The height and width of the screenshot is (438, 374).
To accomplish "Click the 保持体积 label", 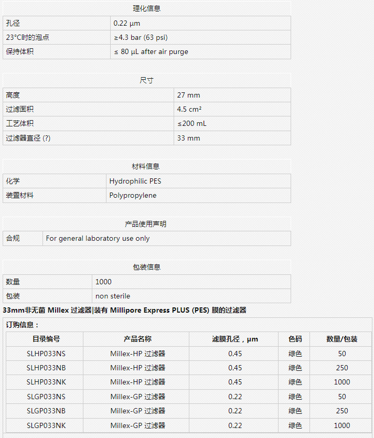I will pyautogui.click(x=19, y=52).
